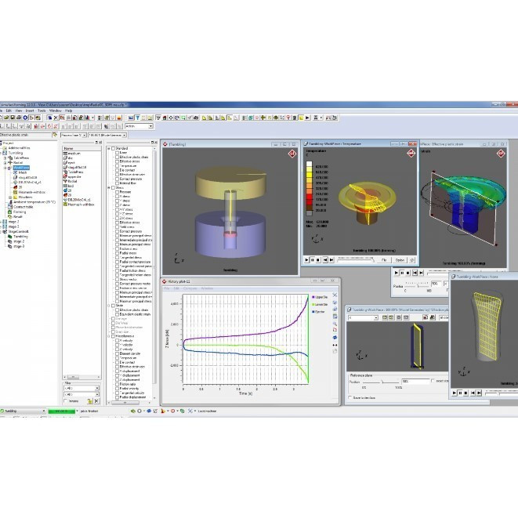Click the X delete icon in main toolbar

coord(56,118)
